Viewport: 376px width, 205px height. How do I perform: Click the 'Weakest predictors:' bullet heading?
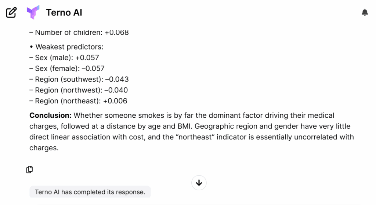pos(69,47)
